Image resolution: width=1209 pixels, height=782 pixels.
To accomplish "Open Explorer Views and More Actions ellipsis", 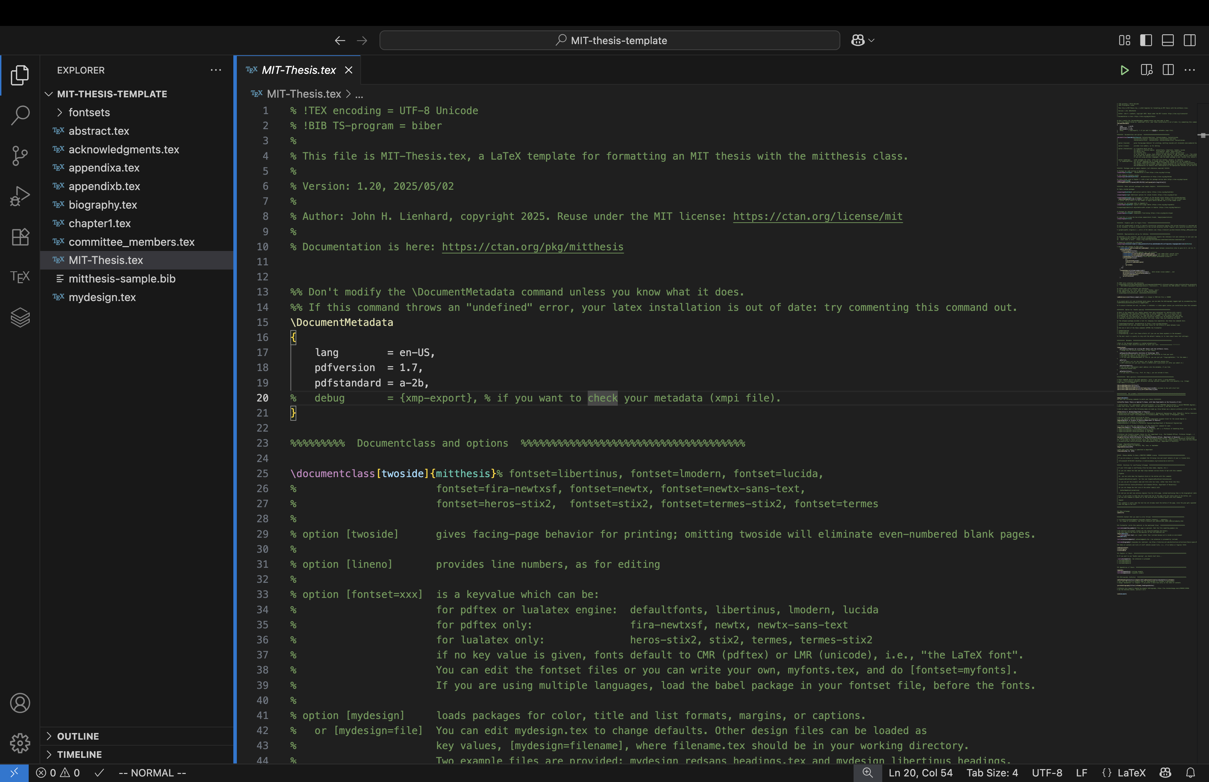I will pos(215,70).
